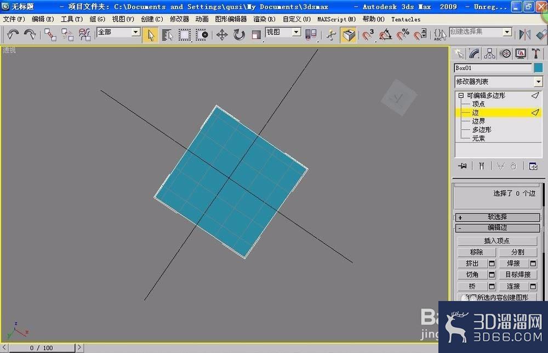This screenshot has height=353, width=548.
Task: Click the time slider showing 0 / 100
Action: pos(42,348)
